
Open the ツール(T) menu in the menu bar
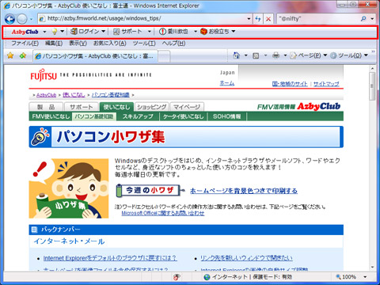tap(144, 44)
